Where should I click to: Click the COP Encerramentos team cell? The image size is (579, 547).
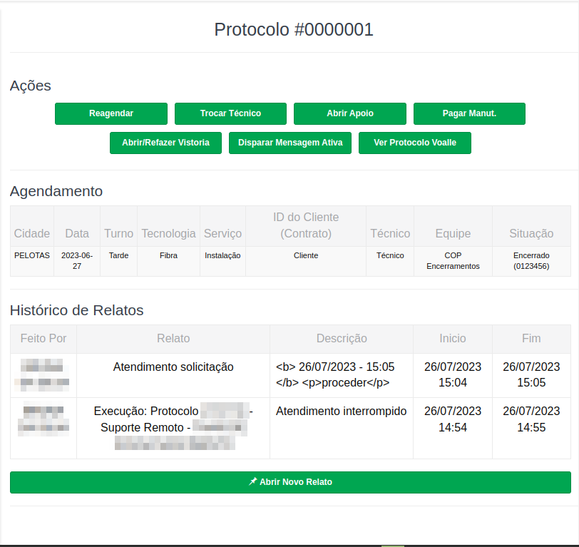[x=453, y=260]
